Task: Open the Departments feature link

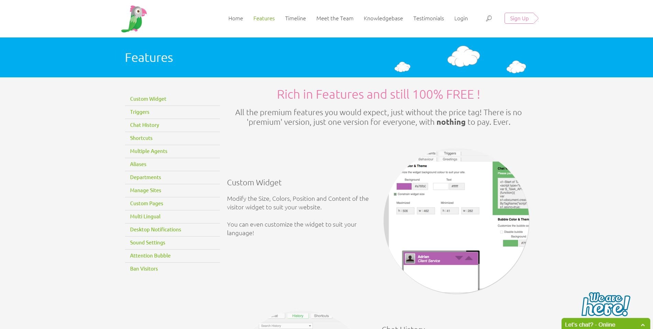Action: 145,177
